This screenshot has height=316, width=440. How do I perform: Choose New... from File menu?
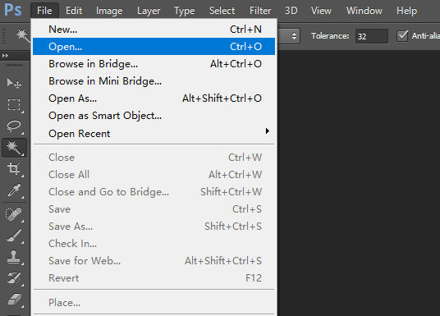[x=154, y=30]
